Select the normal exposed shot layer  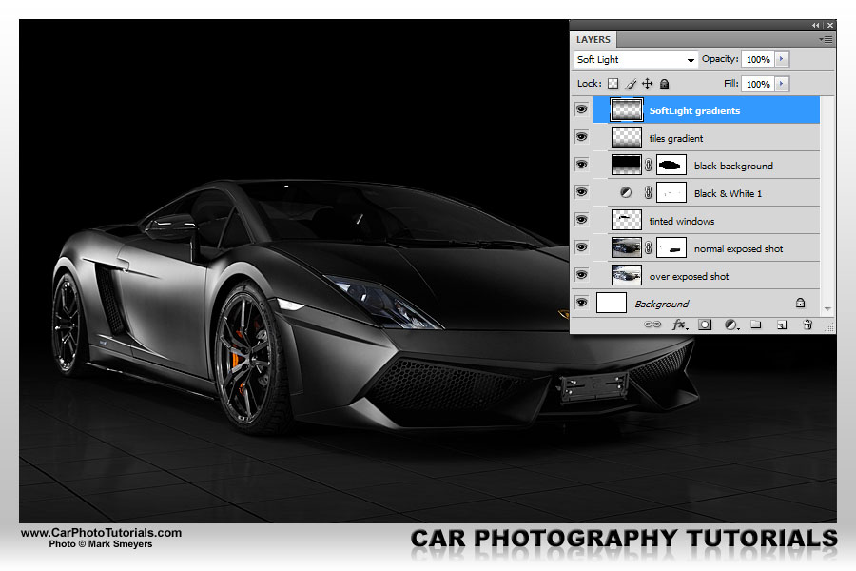pyautogui.click(x=707, y=248)
